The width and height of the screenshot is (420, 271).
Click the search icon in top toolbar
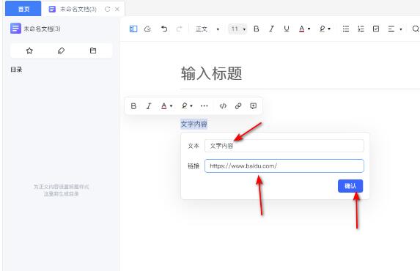(x=416, y=29)
